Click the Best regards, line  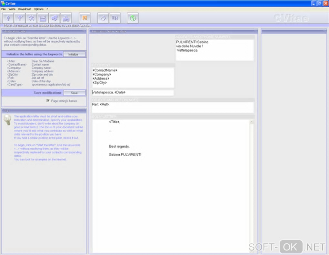click(x=119, y=146)
